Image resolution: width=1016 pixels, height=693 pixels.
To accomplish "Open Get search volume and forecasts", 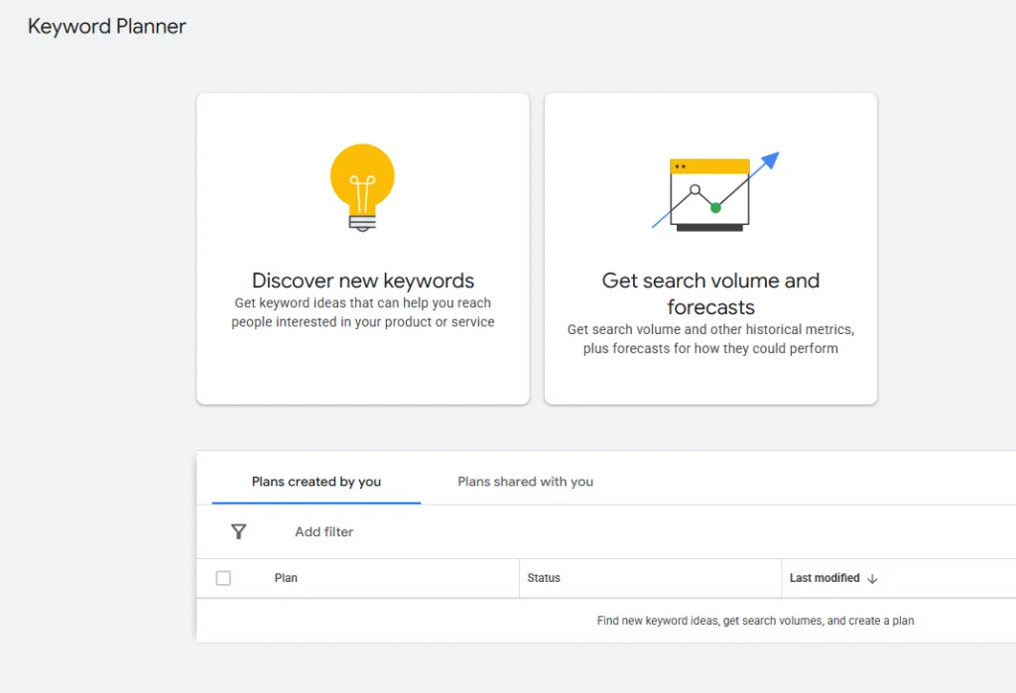I will 710,248.
